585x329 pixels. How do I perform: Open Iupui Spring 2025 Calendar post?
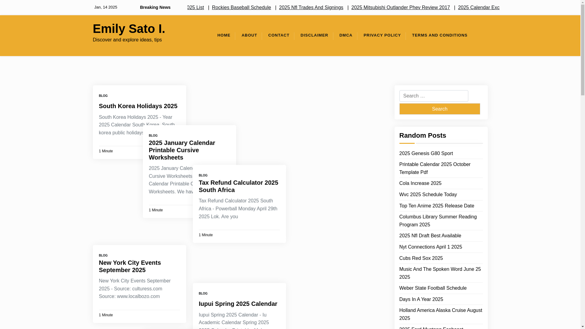click(238, 304)
